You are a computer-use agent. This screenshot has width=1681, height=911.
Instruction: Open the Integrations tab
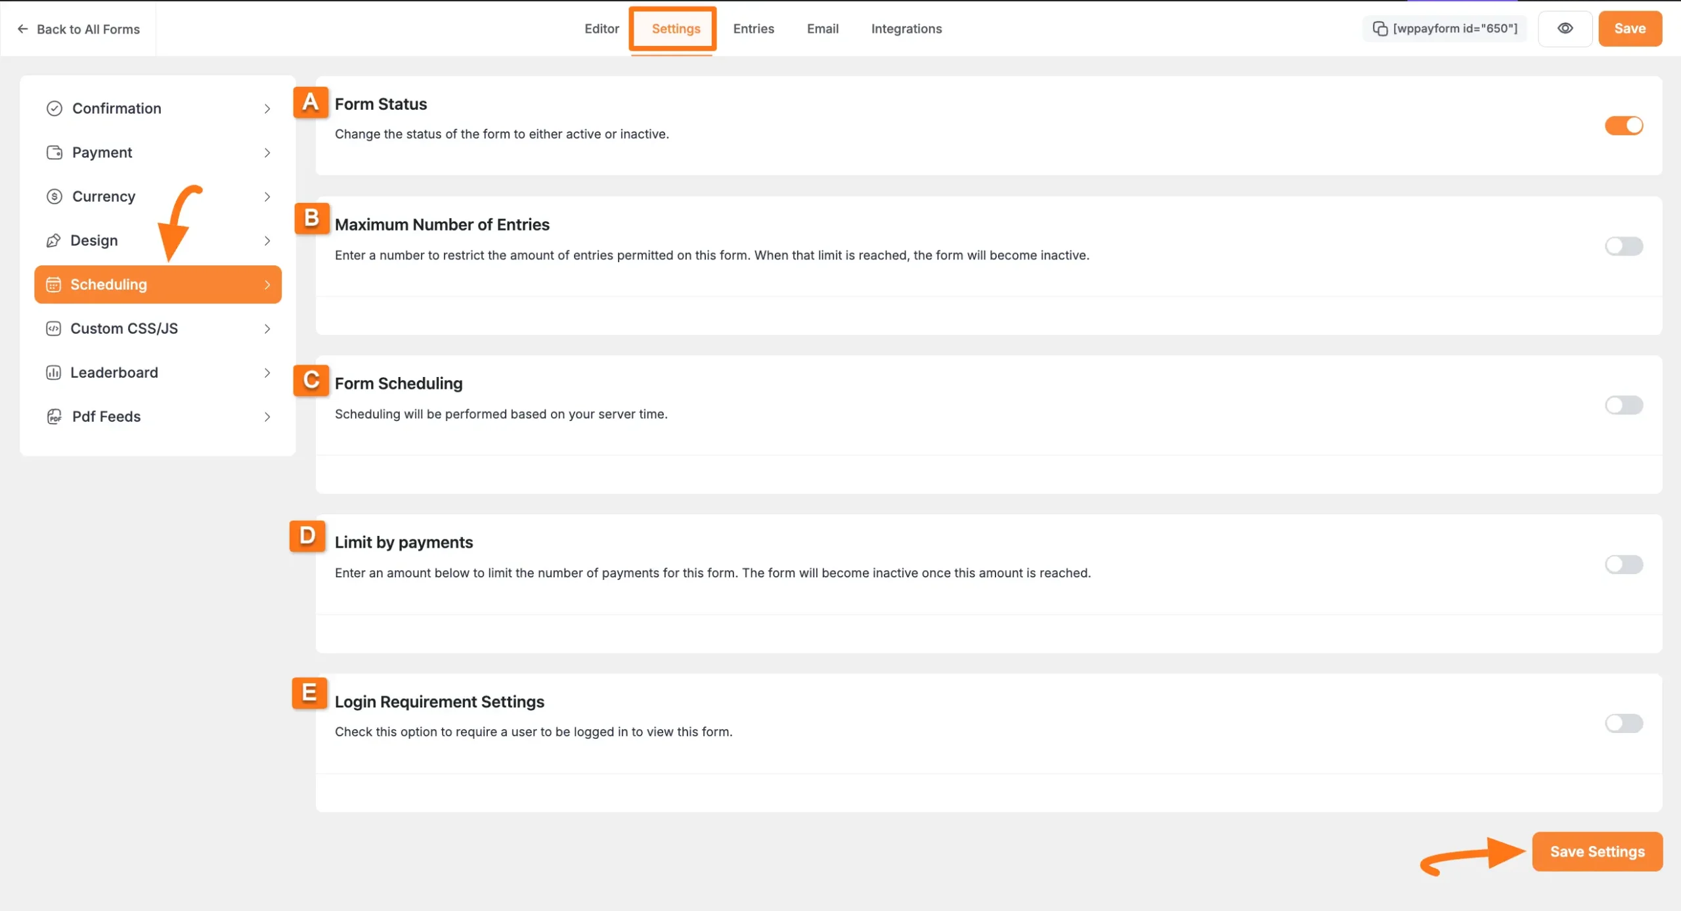pyautogui.click(x=906, y=28)
